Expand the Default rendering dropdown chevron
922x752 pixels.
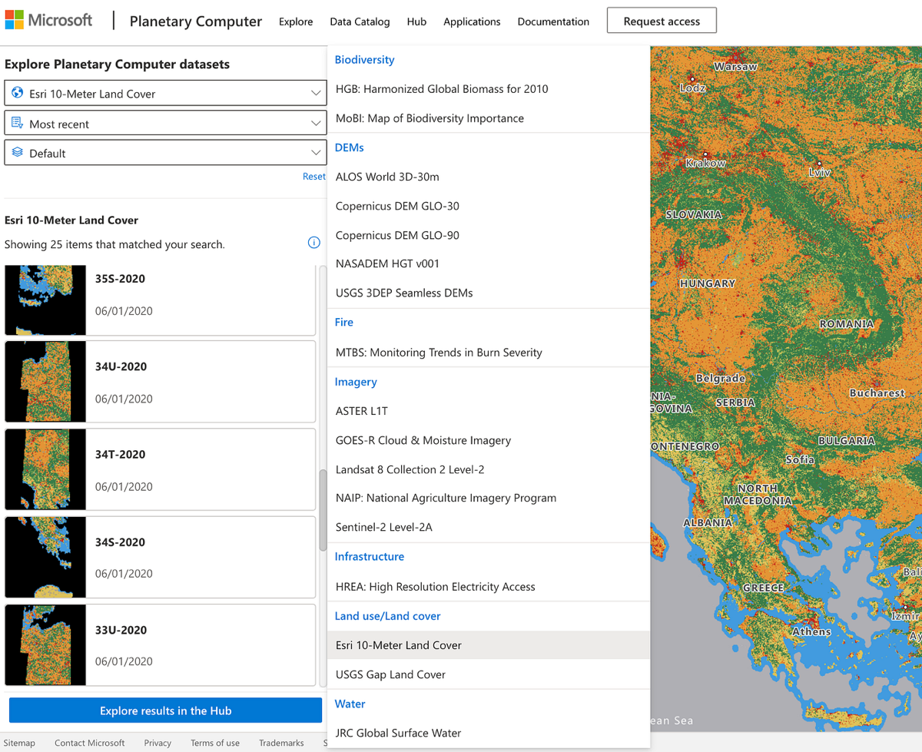click(x=315, y=152)
